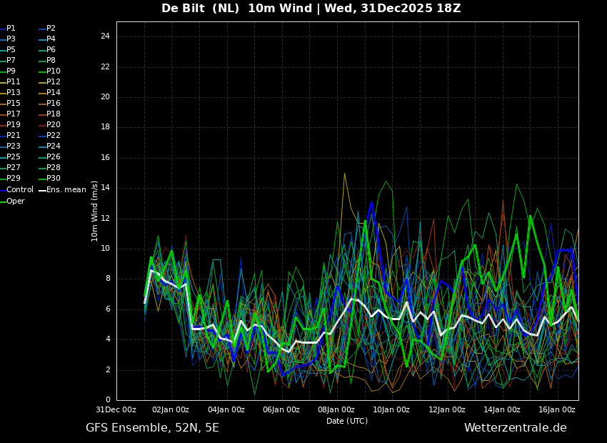Select the P29 member label
The image size is (607, 443).
[11, 178]
